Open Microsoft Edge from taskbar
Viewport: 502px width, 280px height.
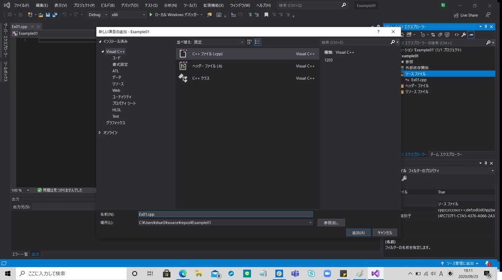[183, 273]
